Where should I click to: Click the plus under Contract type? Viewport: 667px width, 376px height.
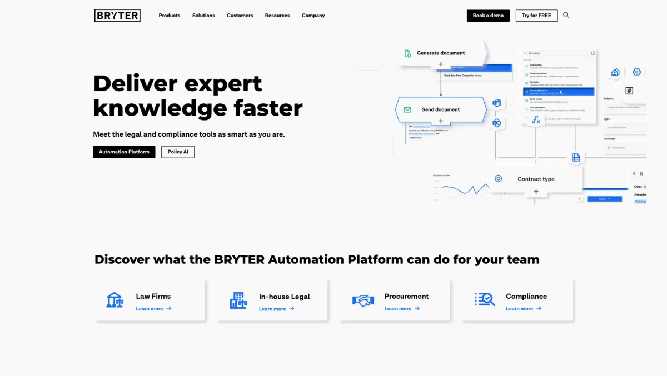click(536, 192)
